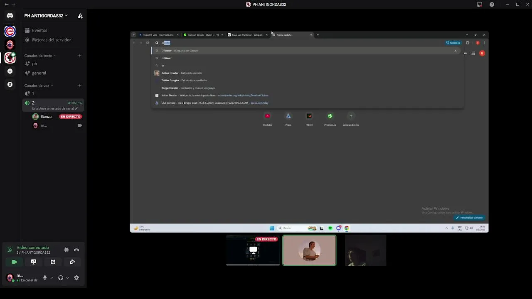The width and height of the screenshot is (532, 299).
Task: Open noise suppression waveform icon
Action: tap(66, 250)
